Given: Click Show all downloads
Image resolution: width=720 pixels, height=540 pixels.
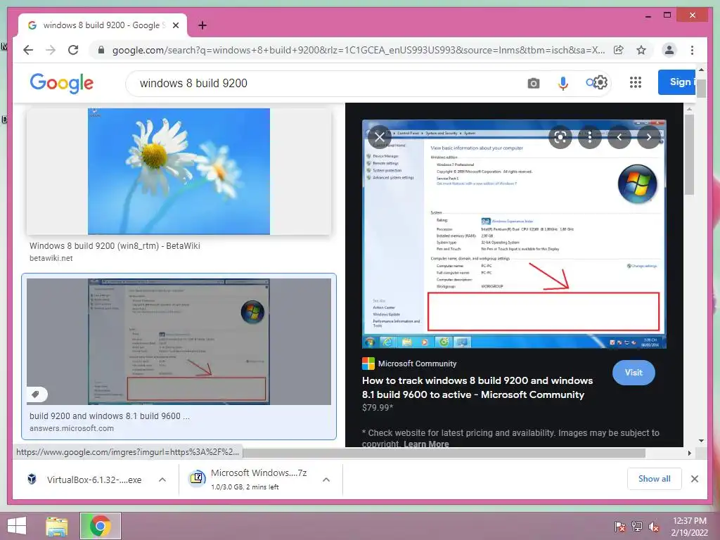Looking at the screenshot, I should click(x=654, y=478).
